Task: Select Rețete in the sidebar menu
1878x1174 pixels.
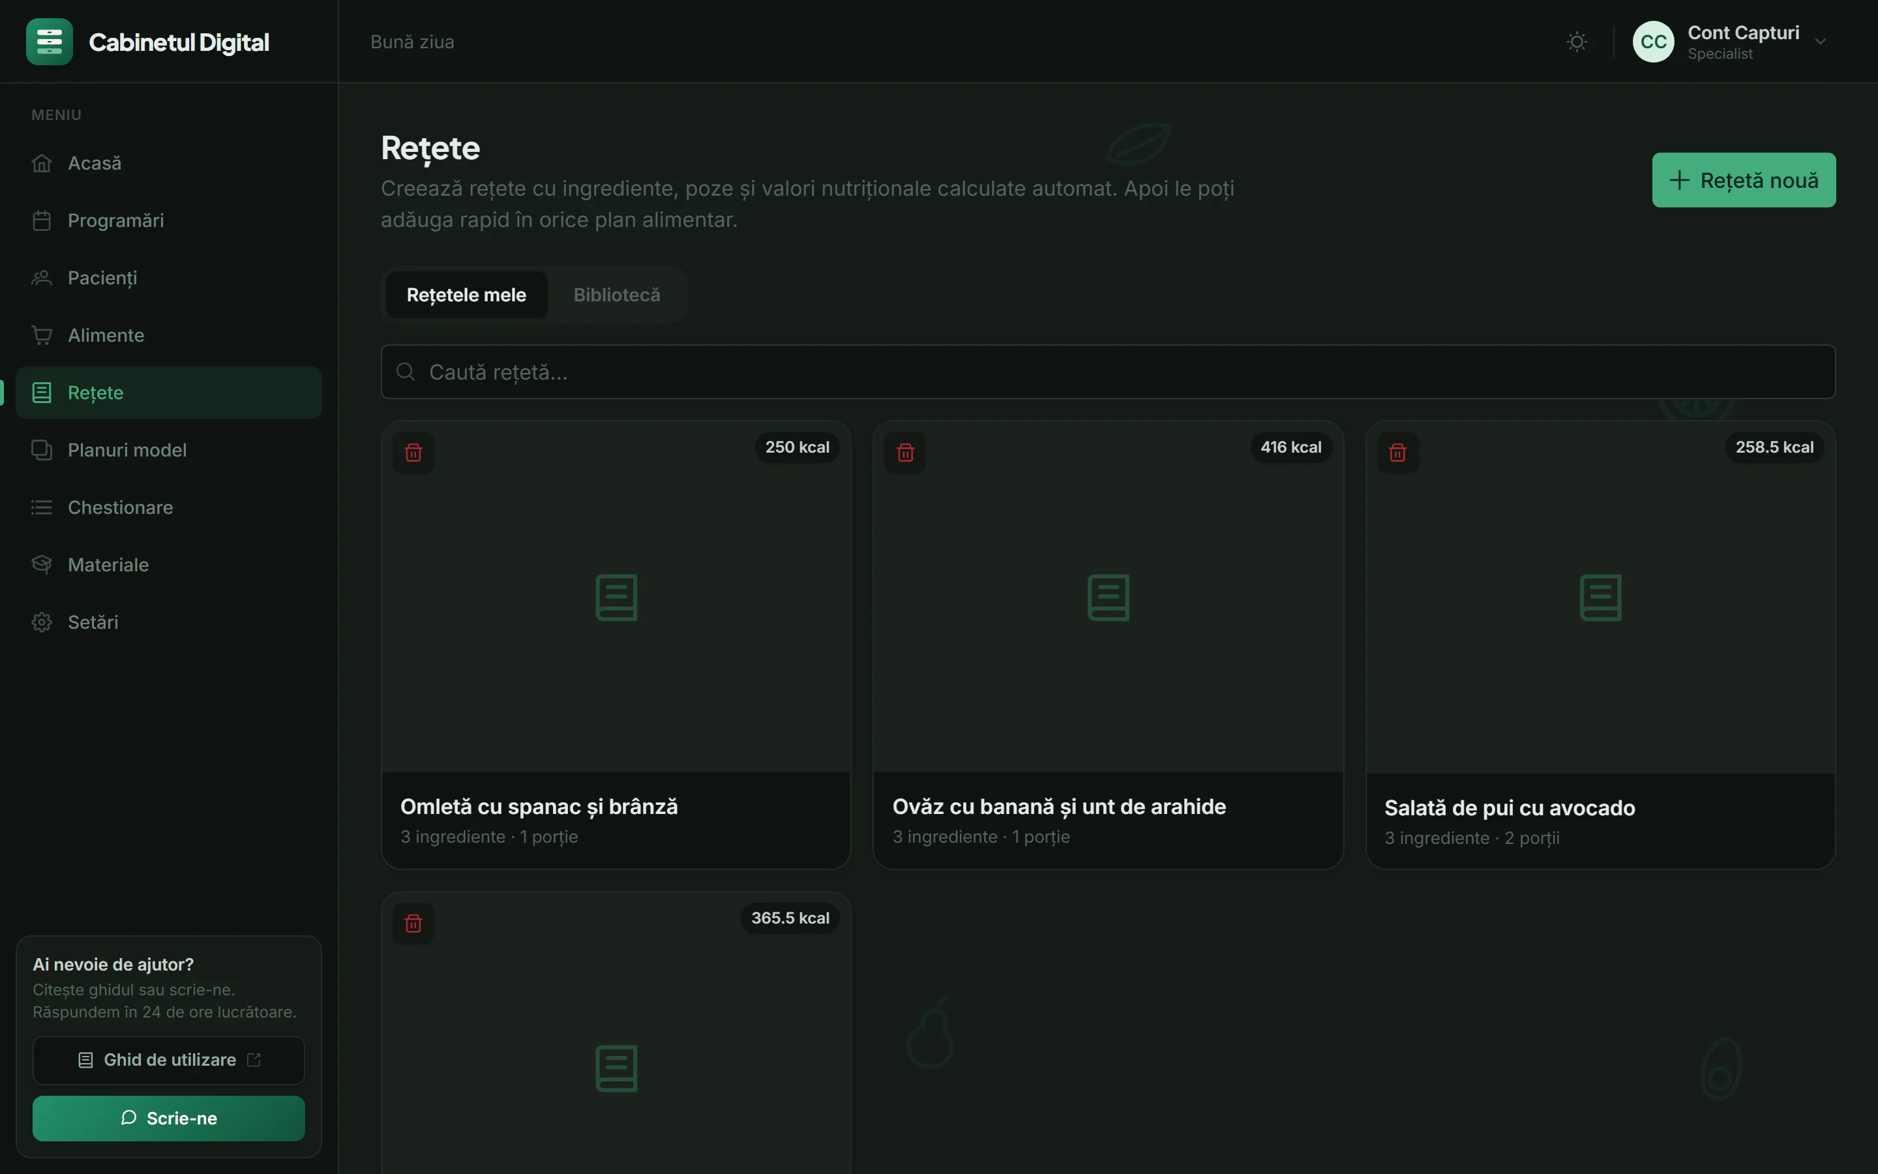Action: 168,393
